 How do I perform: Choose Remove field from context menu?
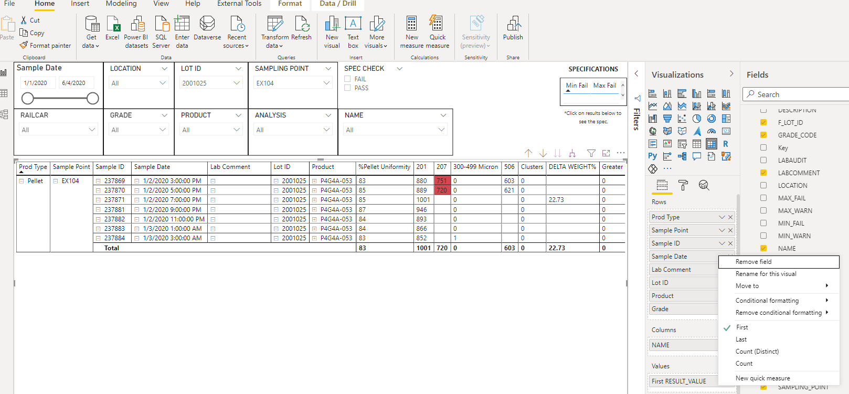779,262
